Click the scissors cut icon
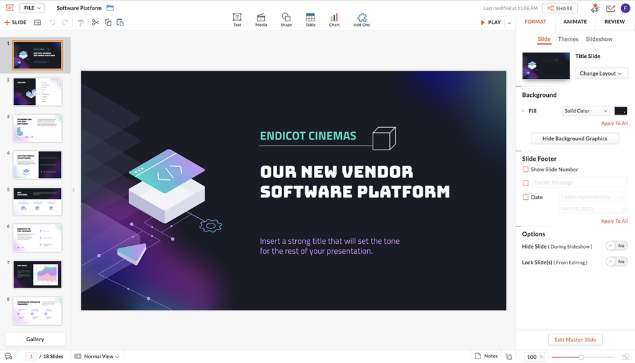Screen dimensions: 635x363 pyautogui.click(x=95, y=22)
